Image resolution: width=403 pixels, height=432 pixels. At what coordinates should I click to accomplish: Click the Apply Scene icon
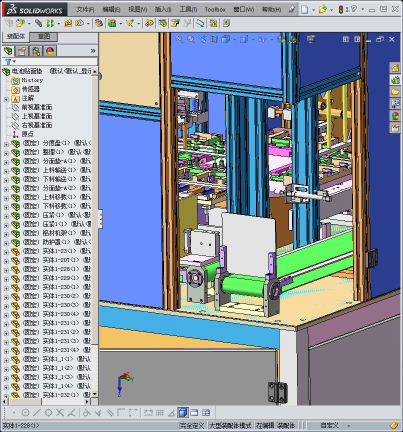click(x=292, y=39)
